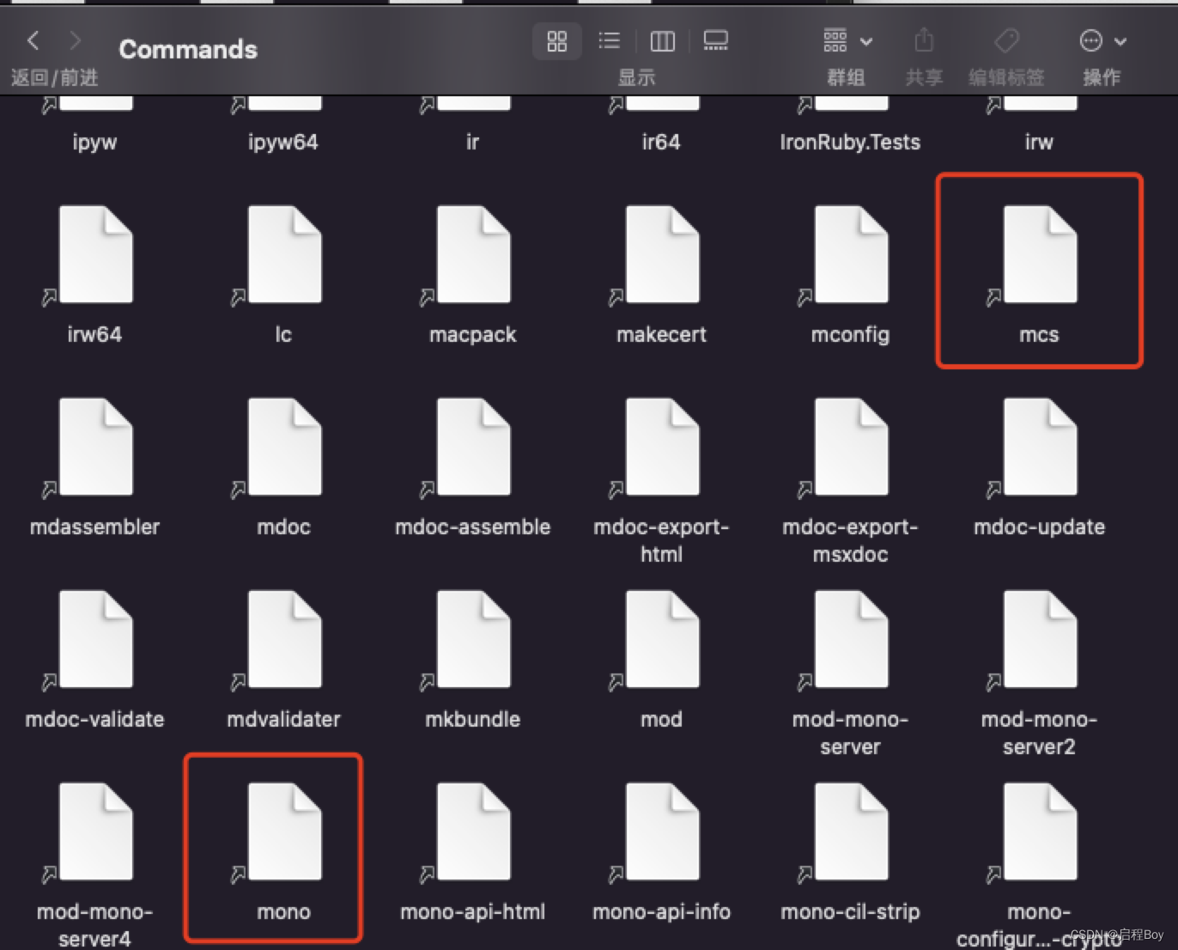Select the mdoc-export-html file icon
This screenshot has height=950, width=1178.
click(x=662, y=447)
